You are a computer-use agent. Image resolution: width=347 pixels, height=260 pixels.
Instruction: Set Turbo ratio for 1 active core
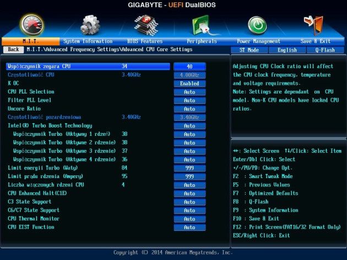click(x=189, y=134)
